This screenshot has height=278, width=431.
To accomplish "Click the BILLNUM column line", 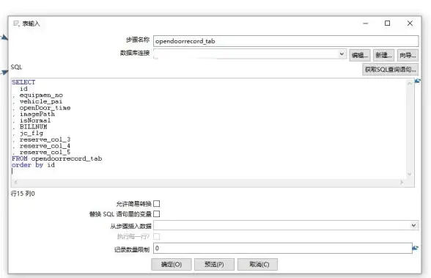I will [29, 127].
